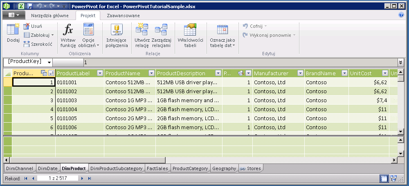
Task: Select the $7,4 UnitCost cell
Action: point(369,100)
